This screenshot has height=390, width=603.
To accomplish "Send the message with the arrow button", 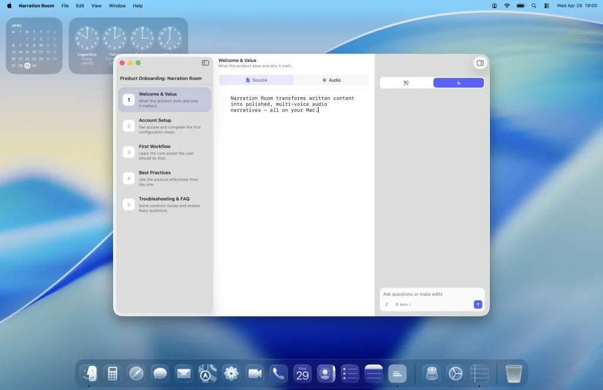I will tap(478, 304).
